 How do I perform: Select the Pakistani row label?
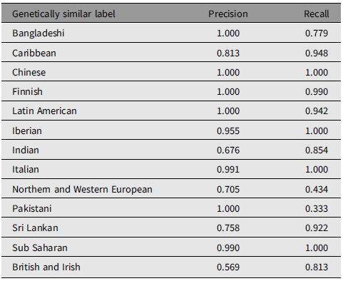32,209
